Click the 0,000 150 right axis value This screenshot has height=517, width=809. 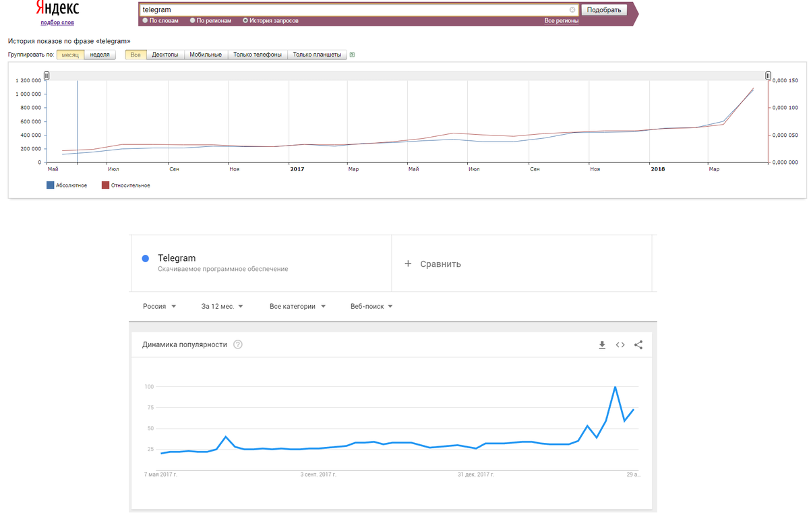(785, 80)
